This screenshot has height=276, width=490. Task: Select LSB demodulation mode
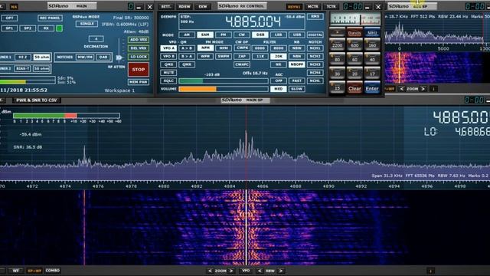point(278,34)
